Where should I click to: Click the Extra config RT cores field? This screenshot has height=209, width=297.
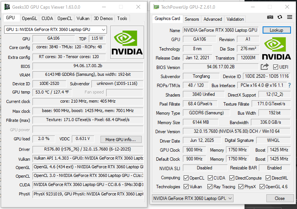point(69,57)
